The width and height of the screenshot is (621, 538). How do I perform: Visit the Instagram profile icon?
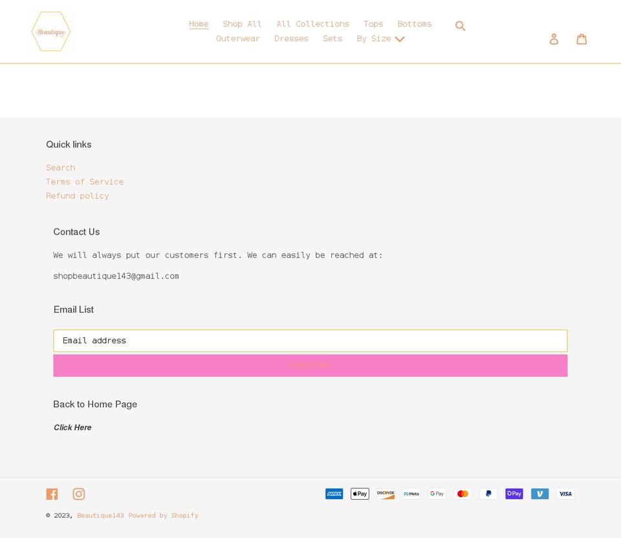[x=79, y=493]
